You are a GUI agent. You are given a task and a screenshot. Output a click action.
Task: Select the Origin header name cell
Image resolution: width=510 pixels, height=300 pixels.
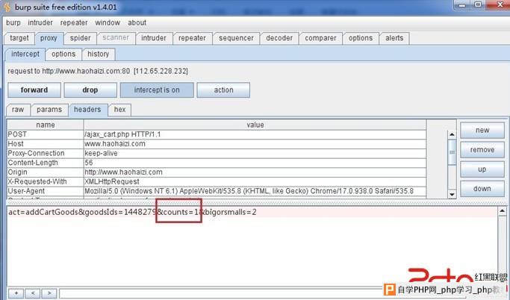[46, 172]
